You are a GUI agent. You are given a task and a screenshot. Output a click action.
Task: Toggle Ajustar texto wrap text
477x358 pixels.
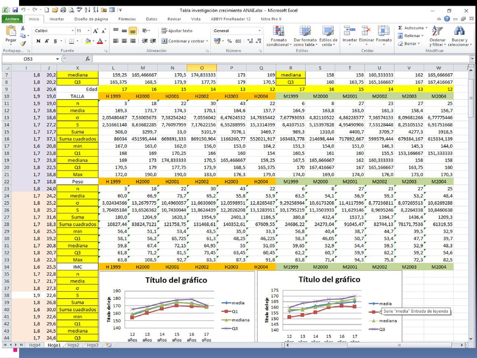click(177, 30)
